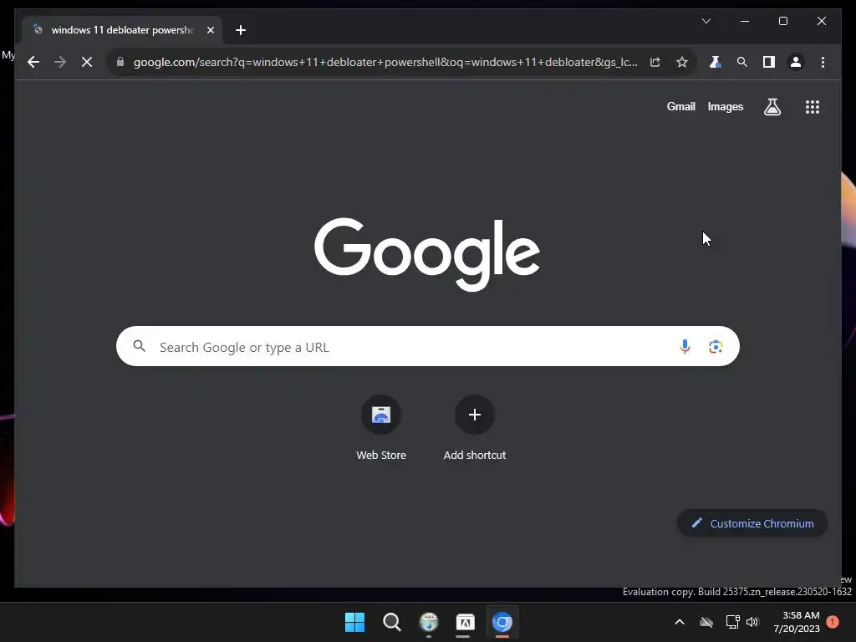This screenshot has width=856, height=642.
Task: Click magnifier icon inside search box
Action: [140, 345]
